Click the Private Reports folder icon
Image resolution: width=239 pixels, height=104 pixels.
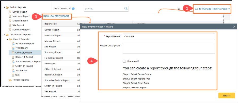point(10,80)
